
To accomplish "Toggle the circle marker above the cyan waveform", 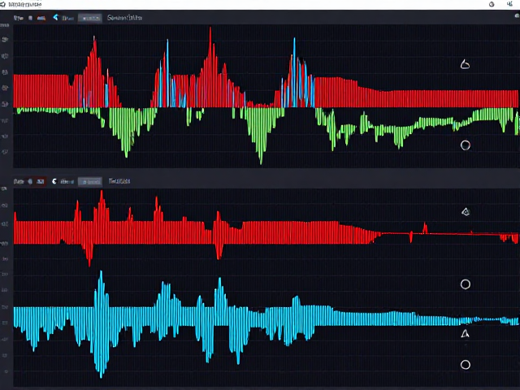I will pyautogui.click(x=466, y=284).
